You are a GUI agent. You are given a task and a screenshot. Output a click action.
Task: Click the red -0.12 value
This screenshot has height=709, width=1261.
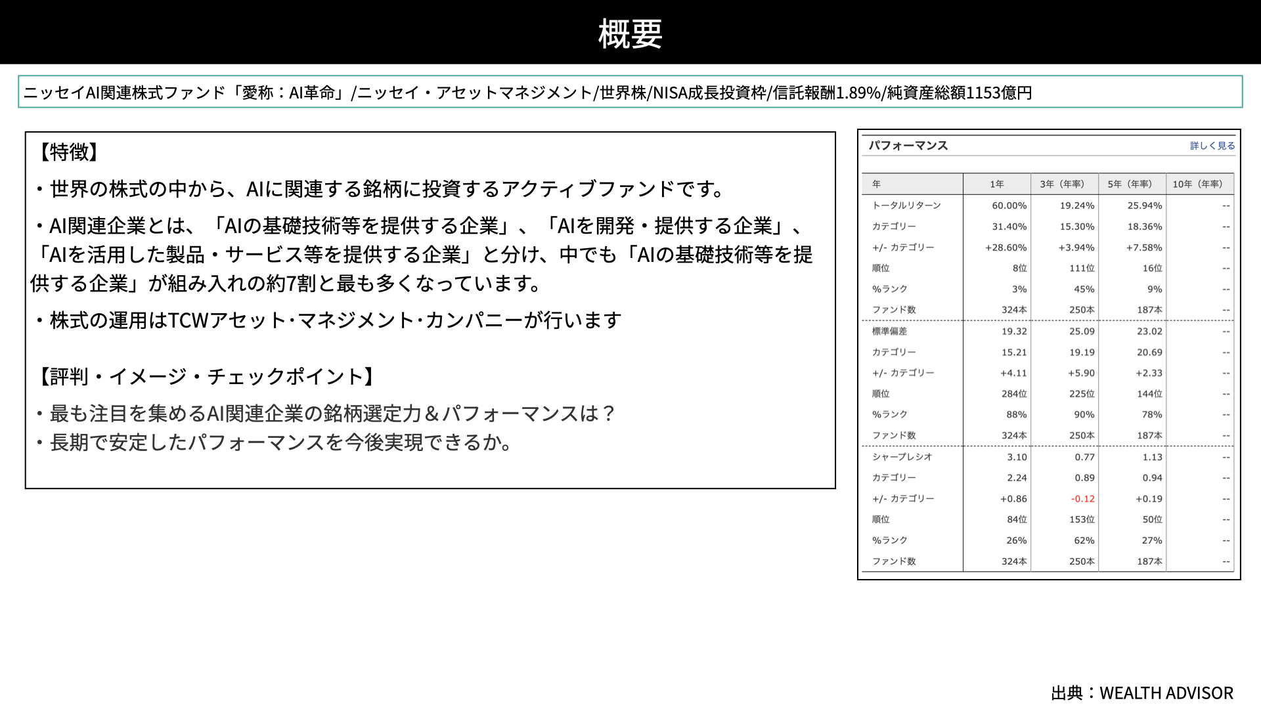[x=1083, y=499]
